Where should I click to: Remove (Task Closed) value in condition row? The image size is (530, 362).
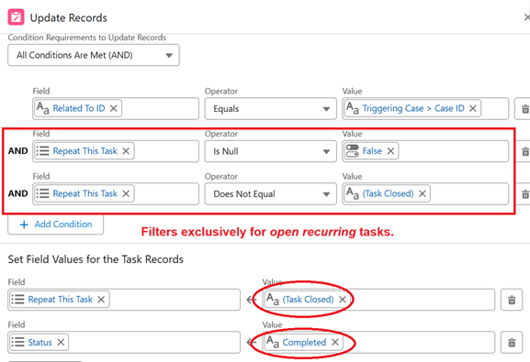coord(423,193)
